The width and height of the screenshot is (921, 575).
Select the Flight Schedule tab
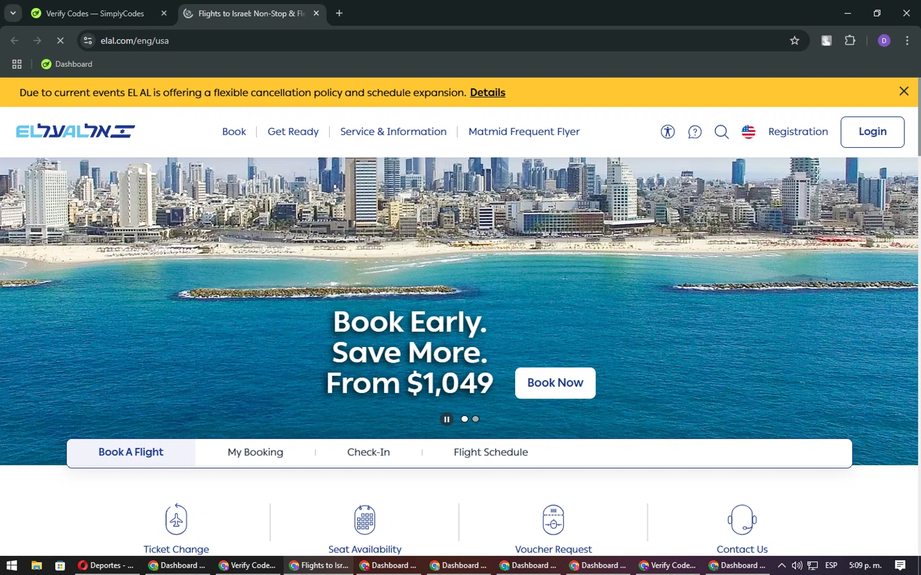491,452
